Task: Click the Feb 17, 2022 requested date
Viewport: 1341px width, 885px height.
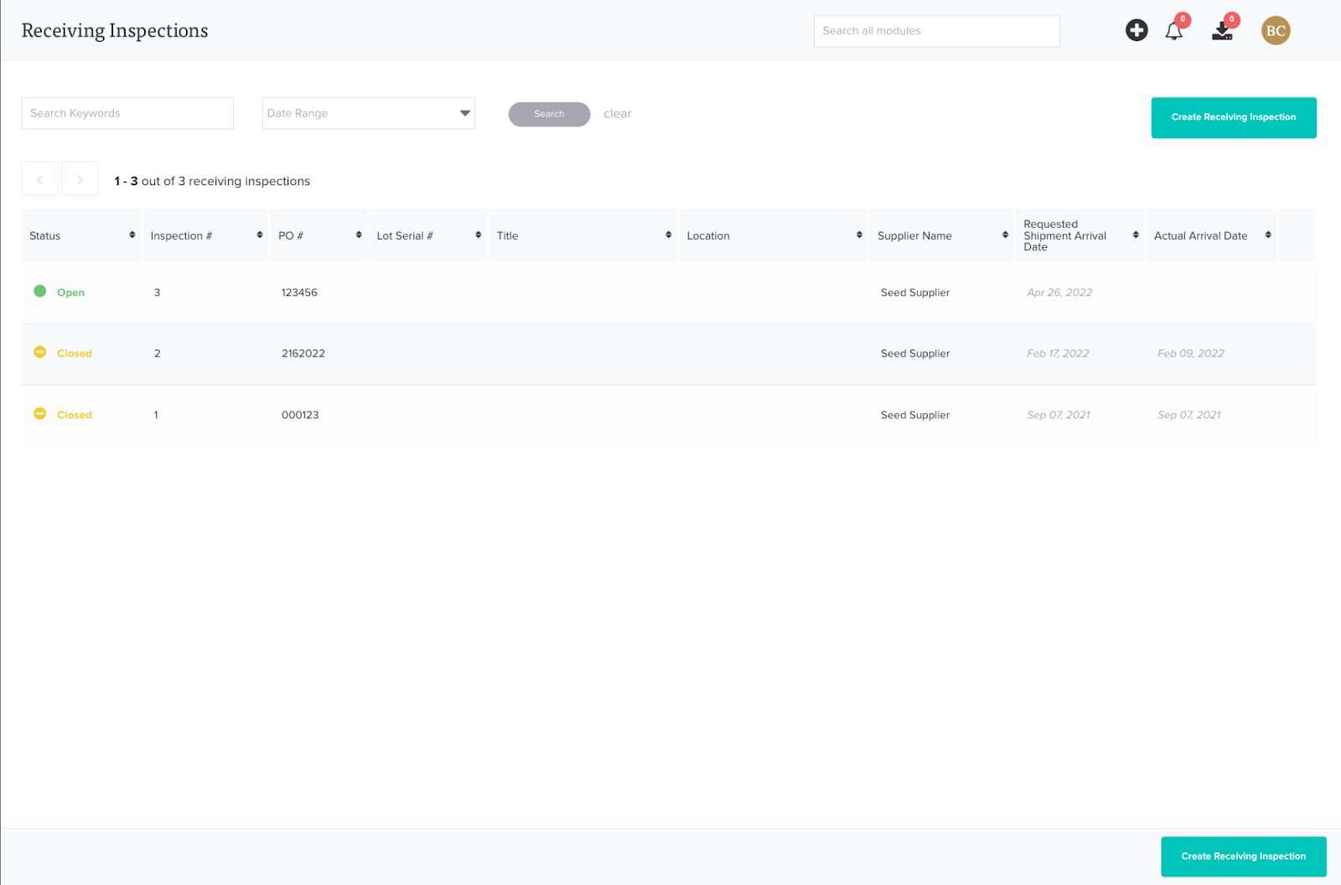Action: (1058, 354)
